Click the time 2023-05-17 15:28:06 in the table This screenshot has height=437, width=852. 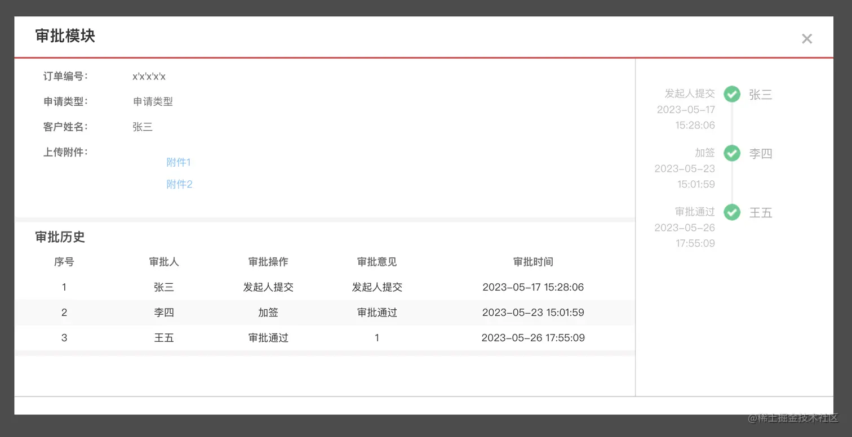coord(533,287)
